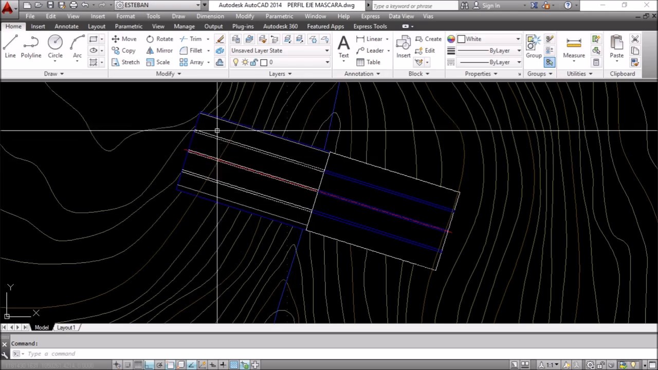
Task: Click the Sign In link
Action: click(491, 5)
